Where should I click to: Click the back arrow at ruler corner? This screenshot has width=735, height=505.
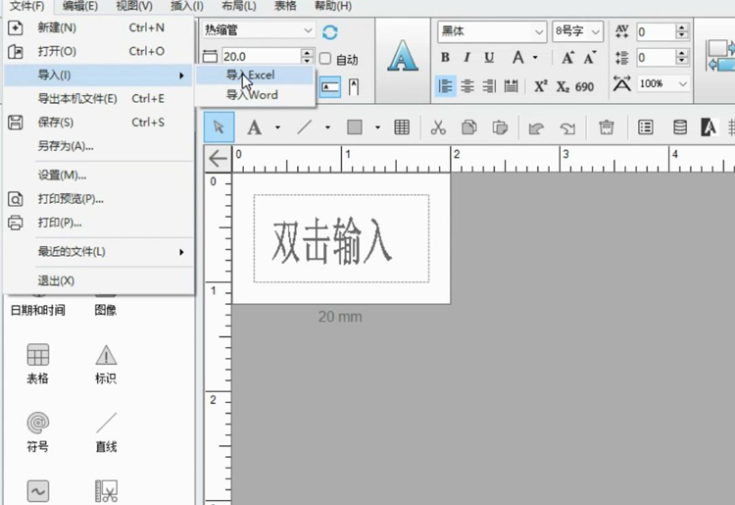pos(218,159)
